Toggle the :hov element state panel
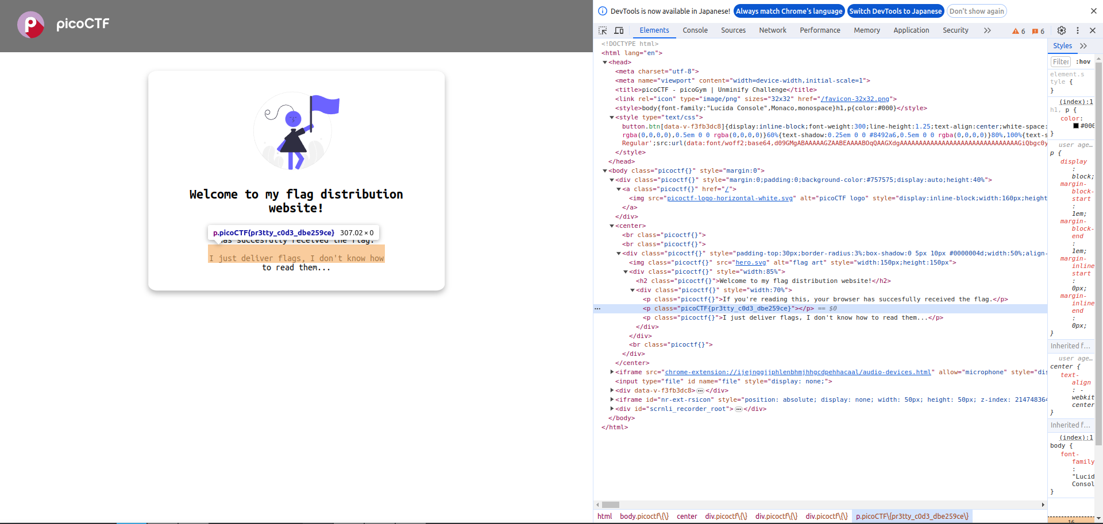The height and width of the screenshot is (524, 1103). click(x=1083, y=61)
